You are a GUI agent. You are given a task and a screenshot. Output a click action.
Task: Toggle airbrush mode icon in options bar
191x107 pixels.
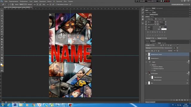click(x=53, y=4)
